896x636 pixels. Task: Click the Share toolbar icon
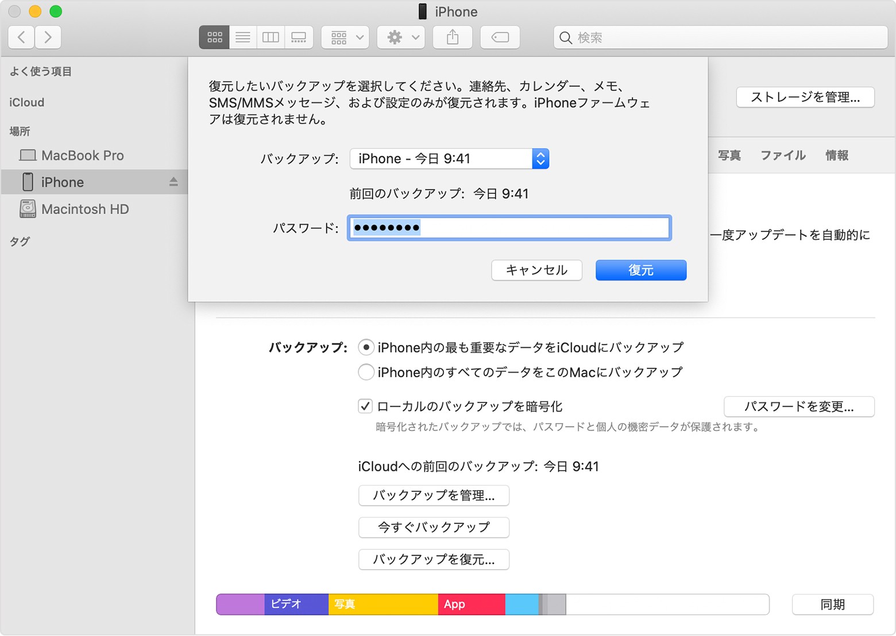coord(453,37)
